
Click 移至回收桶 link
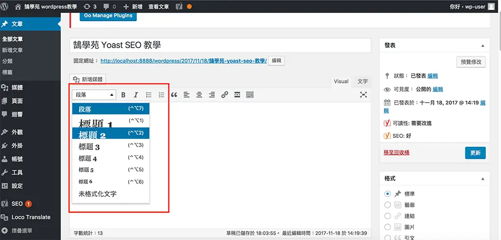pos(396,153)
